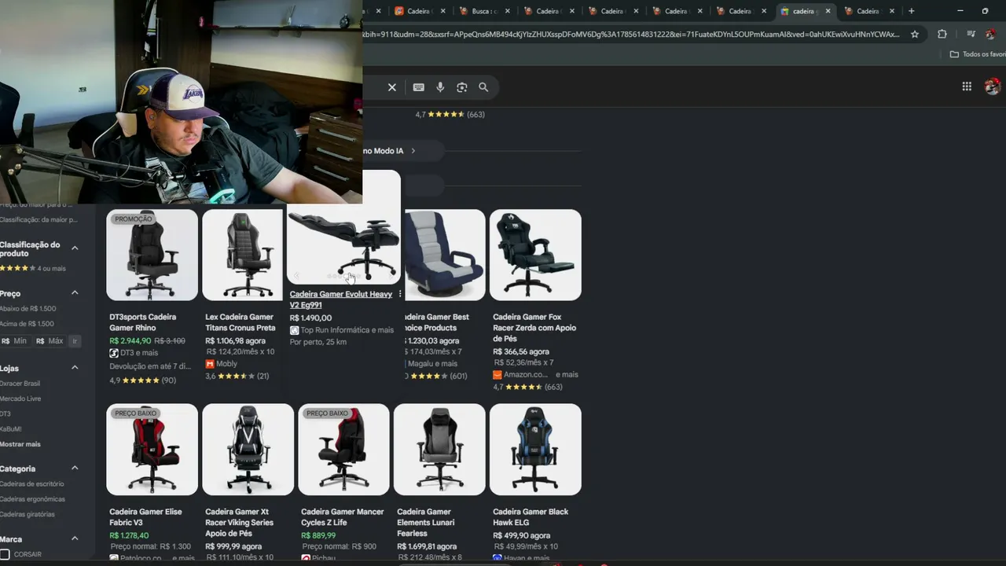Open a new browser tab
This screenshot has height=566, width=1006.
912,11
